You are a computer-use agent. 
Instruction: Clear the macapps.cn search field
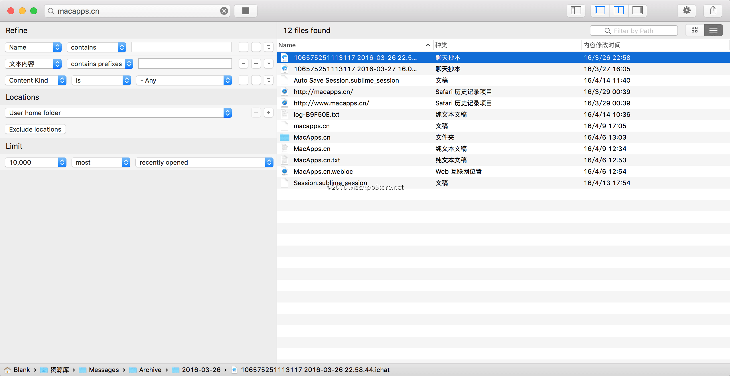[x=224, y=11]
